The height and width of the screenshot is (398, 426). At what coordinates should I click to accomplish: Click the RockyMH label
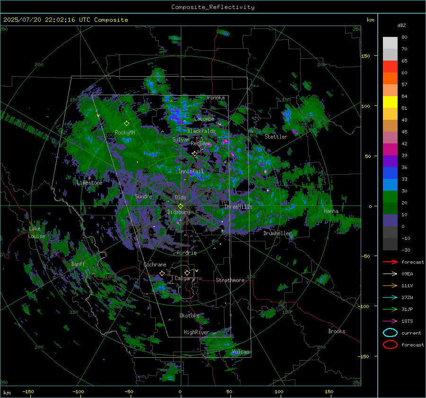(x=125, y=133)
